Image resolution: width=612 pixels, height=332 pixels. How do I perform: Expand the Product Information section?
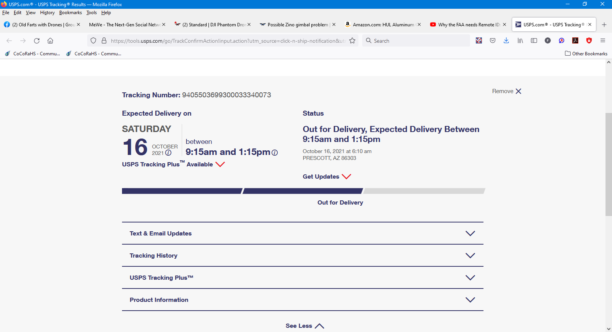pyautogui.click(x=303, y=300)
